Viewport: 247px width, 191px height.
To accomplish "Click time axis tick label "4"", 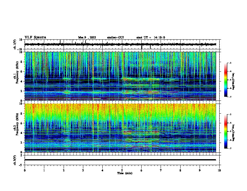I will point(103,170).
